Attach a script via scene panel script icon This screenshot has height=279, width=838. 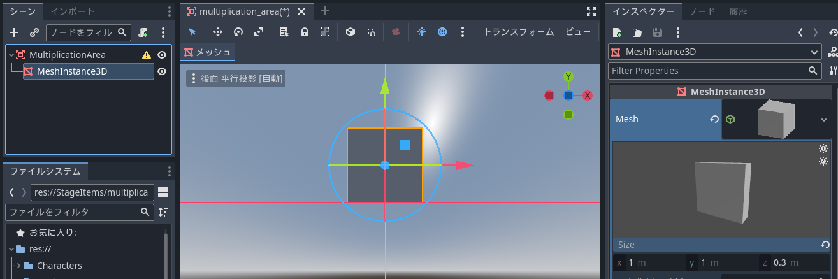click(x=143, y=32)
